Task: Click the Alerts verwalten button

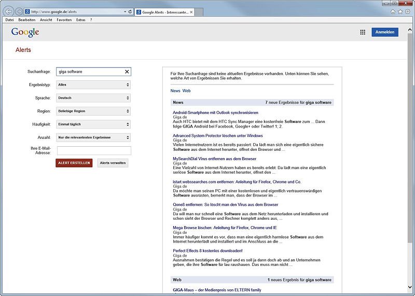Action: coord(113,163)
